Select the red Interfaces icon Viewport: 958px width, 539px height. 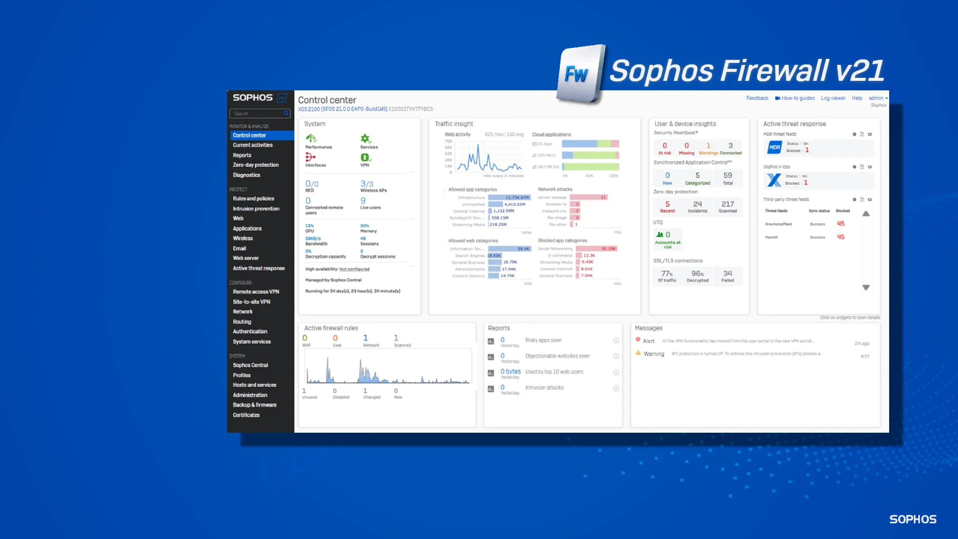point(310,157)
